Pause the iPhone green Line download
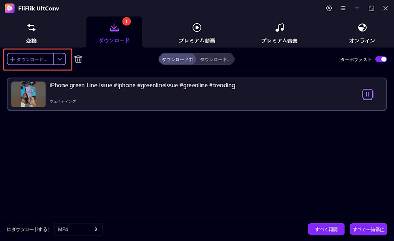394x241 pixels. click(x=367, y=94)
